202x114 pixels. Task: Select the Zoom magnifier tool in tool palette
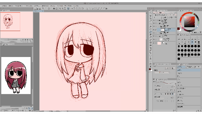[151, 13]
